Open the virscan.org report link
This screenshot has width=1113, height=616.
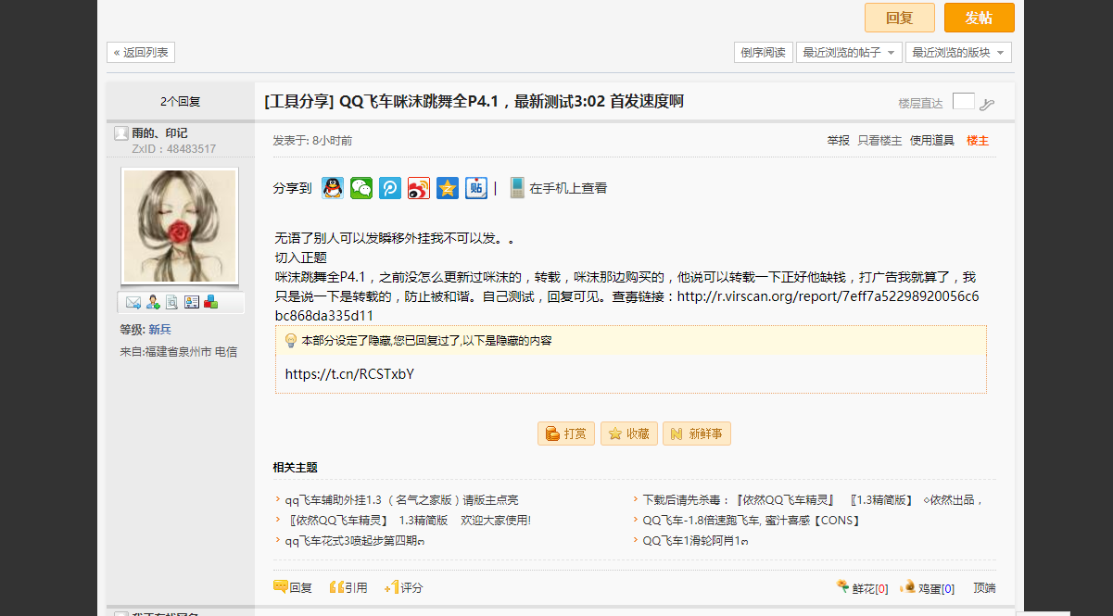(x=828, y=296)
